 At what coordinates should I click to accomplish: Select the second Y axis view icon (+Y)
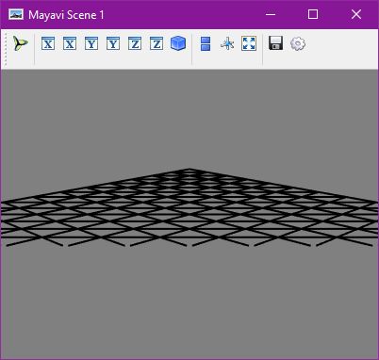[x=113, y=43]
